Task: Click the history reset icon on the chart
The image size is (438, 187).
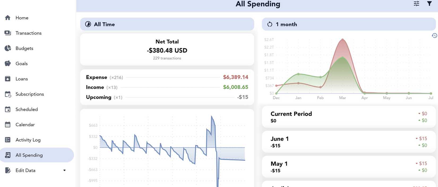Action: click(435, 35)
